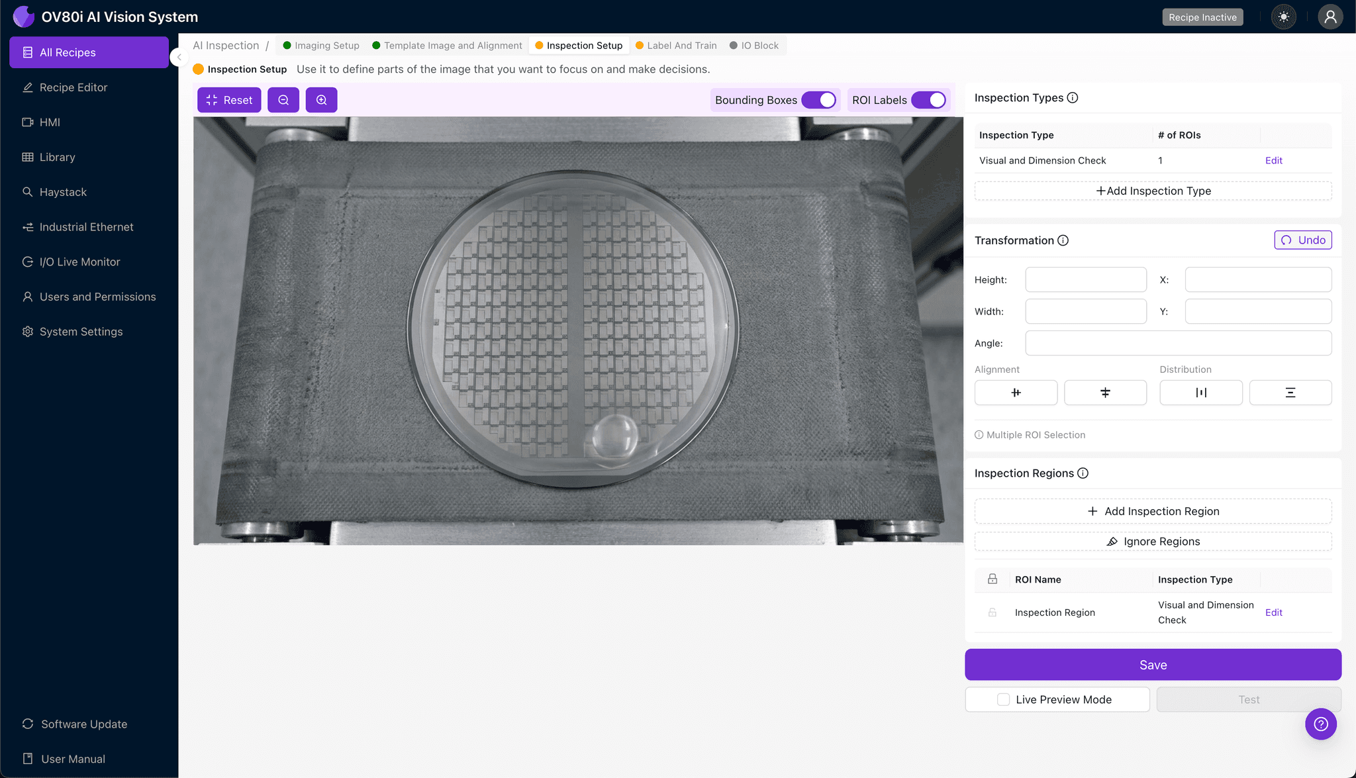Click distribute horizontally icon button
The width and height of the screenshot is (1356, 778).
[1201, 393]
